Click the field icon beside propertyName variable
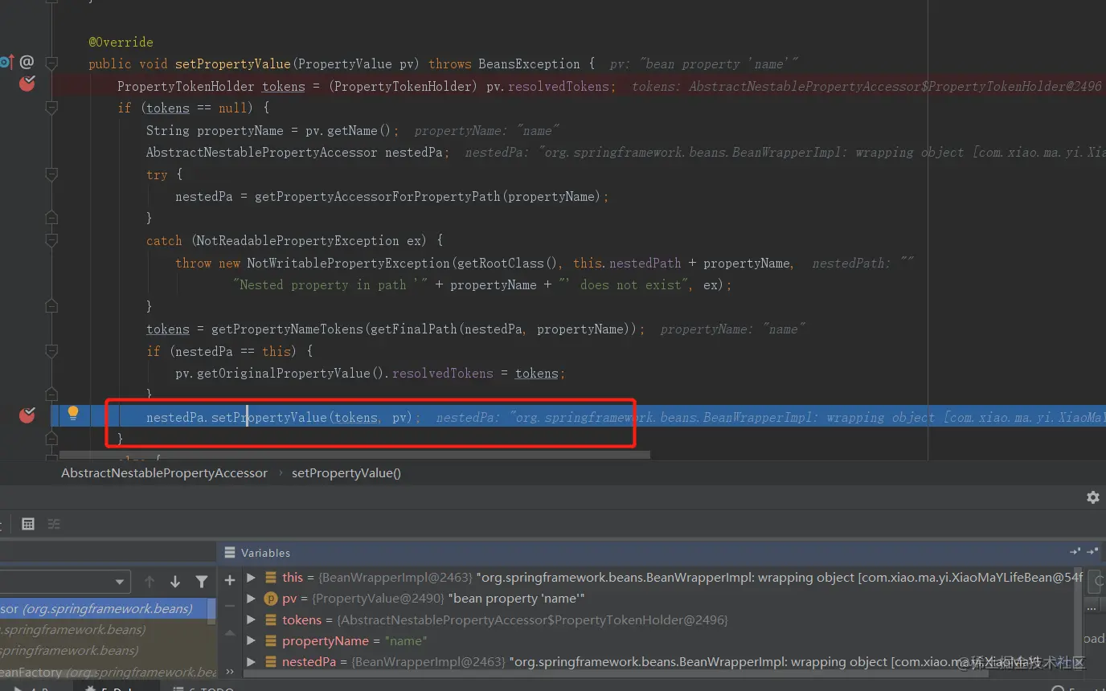This screenshot has width=1106, height=691. 270,641
